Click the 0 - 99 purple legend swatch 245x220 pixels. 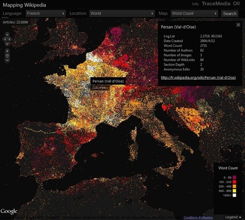(x=234, y=178)
